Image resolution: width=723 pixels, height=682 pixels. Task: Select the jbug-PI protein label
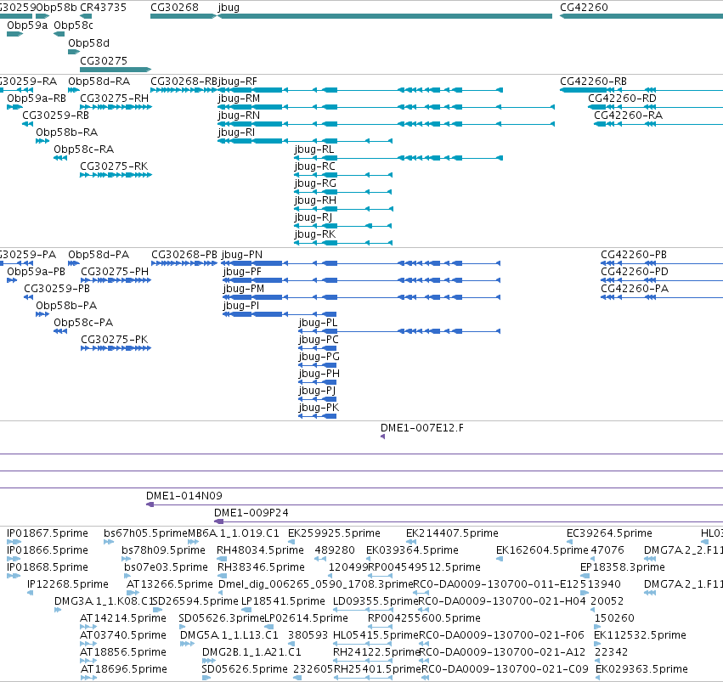point(241,306)
